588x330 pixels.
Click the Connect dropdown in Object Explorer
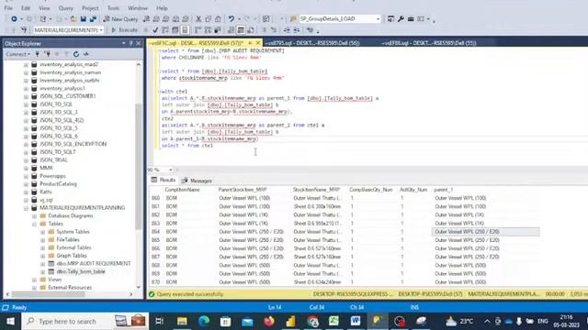coord(17,54)
